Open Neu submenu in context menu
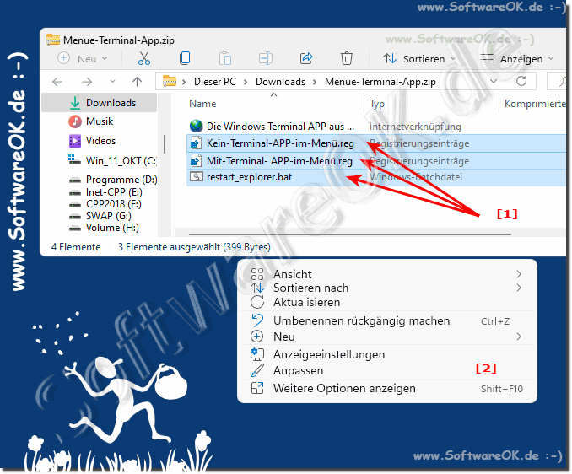This screenshot has width=572, height=474. tap(386, 337)
